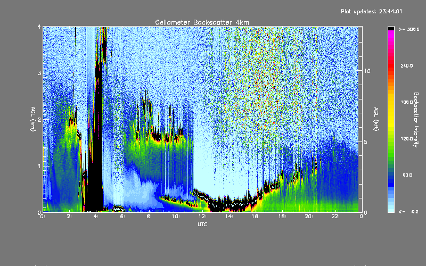
Task: Click the '5' kft label on right axis
Action: pyautogui.click(x=366, y=142)
